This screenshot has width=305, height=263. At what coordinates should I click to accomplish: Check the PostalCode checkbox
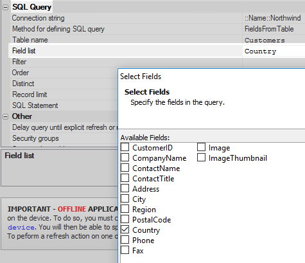(x=125, y=219)
